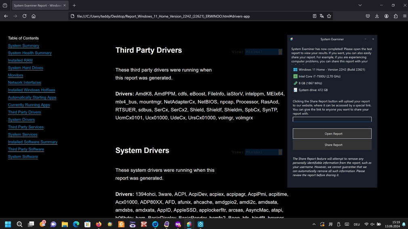Show hidden system tray icons
Viewport: 408px width, 229px height.
[x=314, y=224]
